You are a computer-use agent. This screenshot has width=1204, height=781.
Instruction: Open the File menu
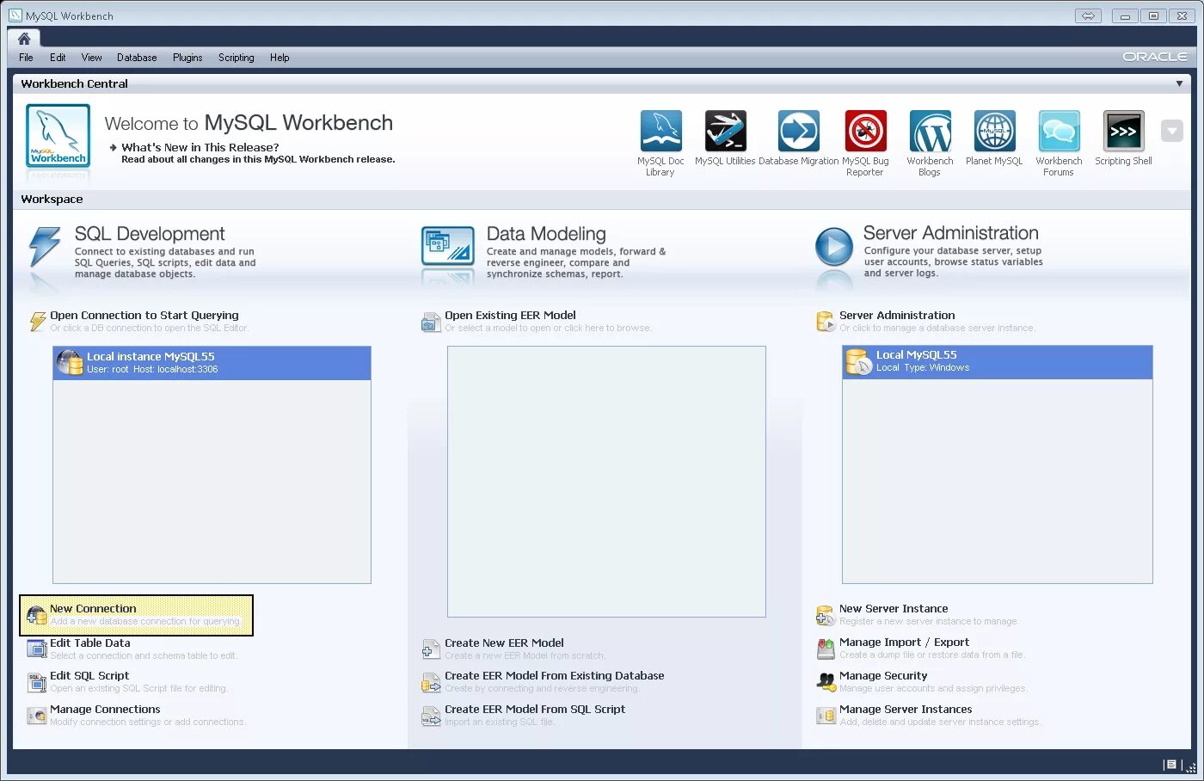point(26,58)
